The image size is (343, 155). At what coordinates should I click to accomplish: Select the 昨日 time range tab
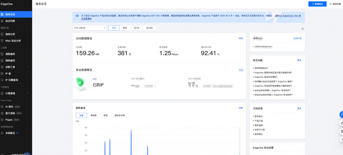pos(125,28)
